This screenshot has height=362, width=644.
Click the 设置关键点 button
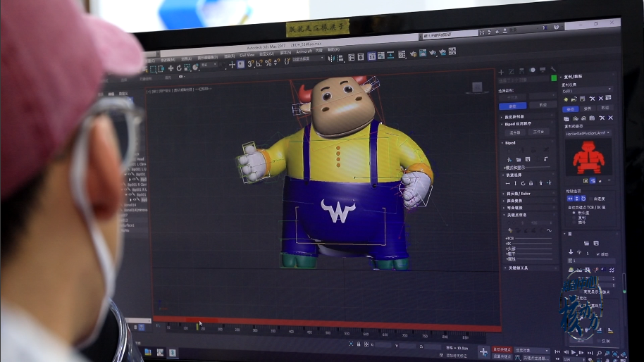pyautogui.click(x=502, y=356)
